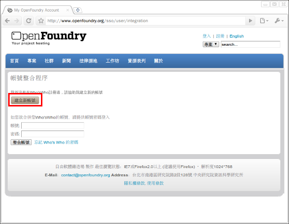Open the 關於 navigation item

pos(158,61)
